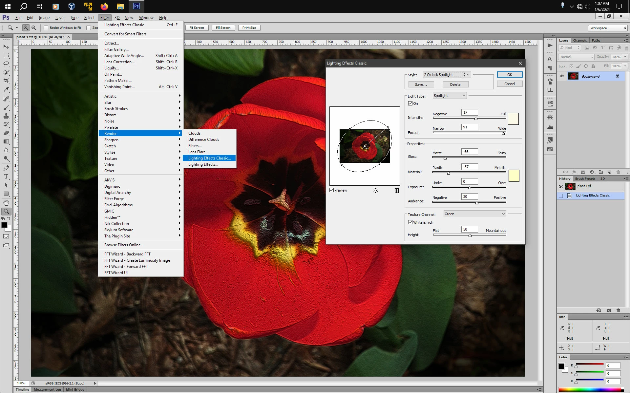Disable the light On checkbox
This screenshot has width=630, height=393.
click(410, 103)
